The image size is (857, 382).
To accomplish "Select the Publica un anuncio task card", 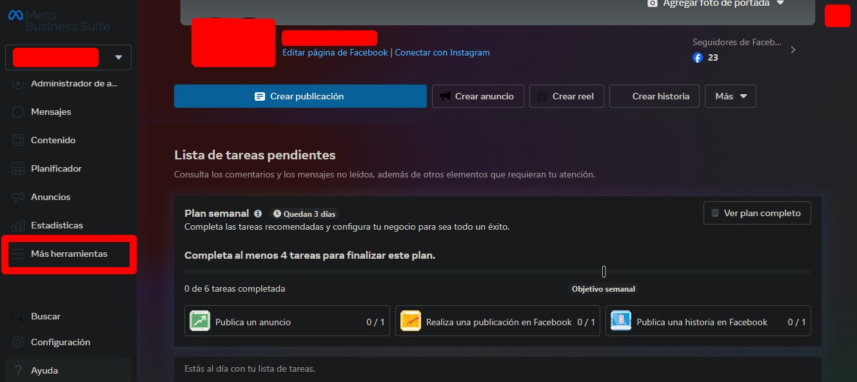I will click(x=287, y=321).
